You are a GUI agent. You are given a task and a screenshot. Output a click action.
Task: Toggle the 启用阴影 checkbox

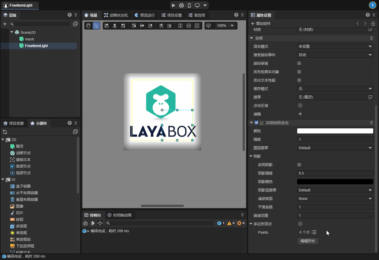[299, 165]
